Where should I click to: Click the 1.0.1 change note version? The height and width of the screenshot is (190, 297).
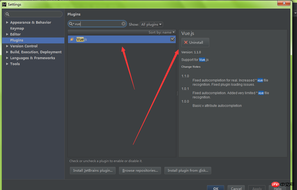click(185, 89)
